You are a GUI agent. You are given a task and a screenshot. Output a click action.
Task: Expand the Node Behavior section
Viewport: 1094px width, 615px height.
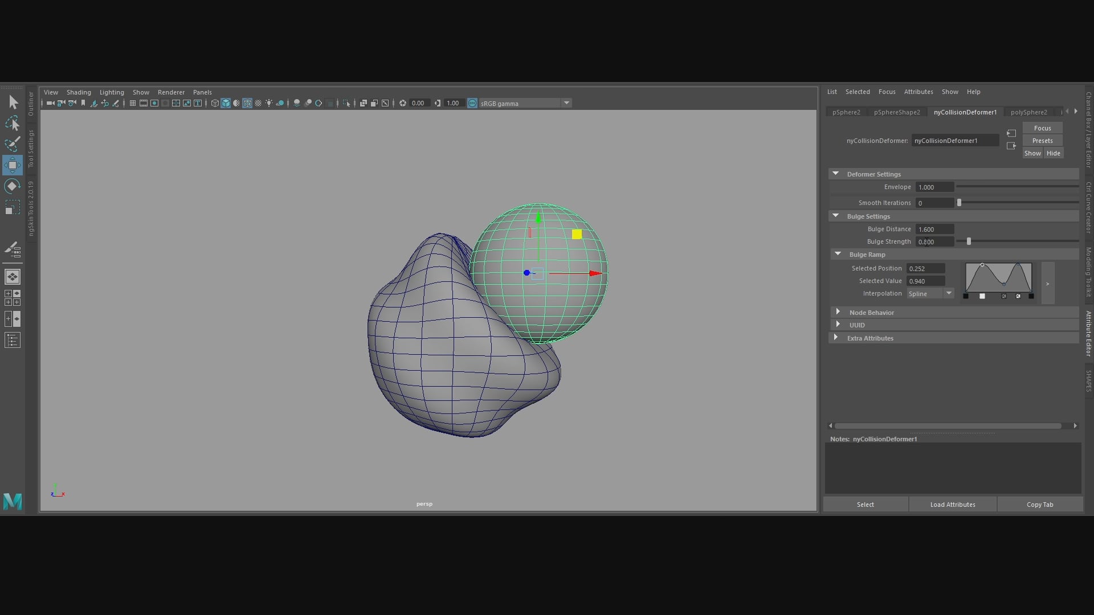(839, 312)
